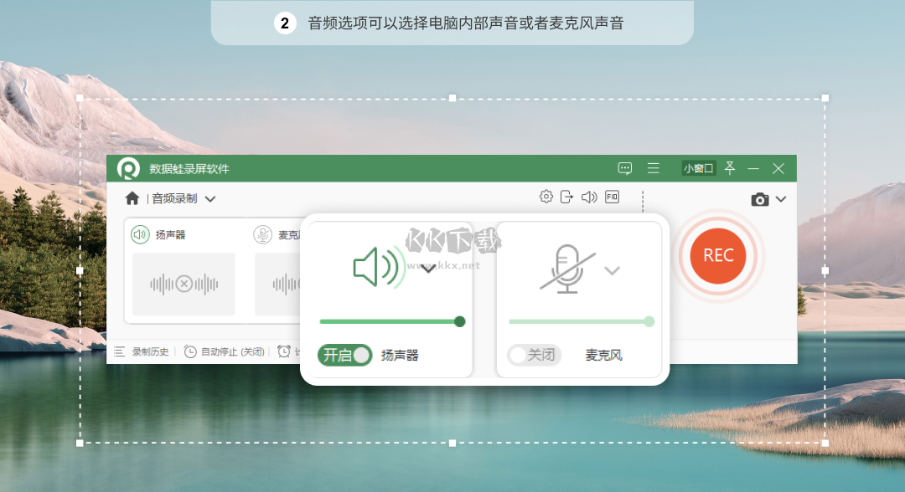This screenshot has width=905, height=492.
Task: Click the export output icon
Action: coord(566,197)
